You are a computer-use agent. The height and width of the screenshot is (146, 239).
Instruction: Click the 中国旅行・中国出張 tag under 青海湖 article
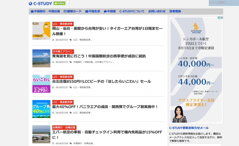click(83, 62)
